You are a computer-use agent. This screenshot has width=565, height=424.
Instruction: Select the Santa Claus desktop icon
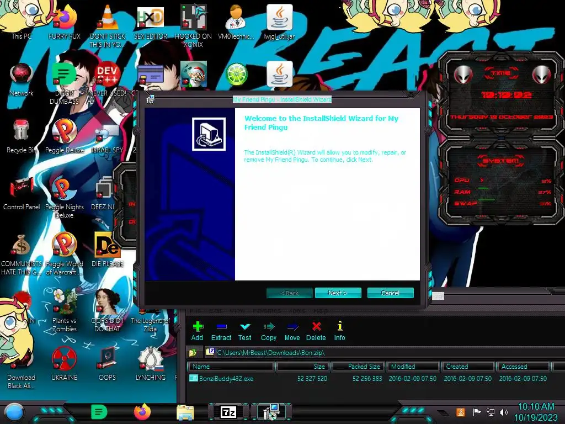(194, 75)
